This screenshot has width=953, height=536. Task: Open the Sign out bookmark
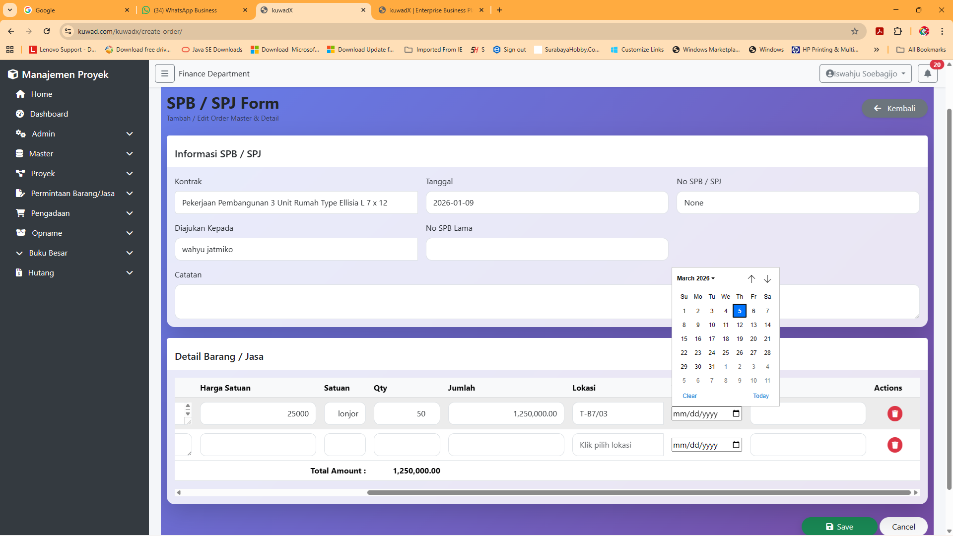pos(509,50)
